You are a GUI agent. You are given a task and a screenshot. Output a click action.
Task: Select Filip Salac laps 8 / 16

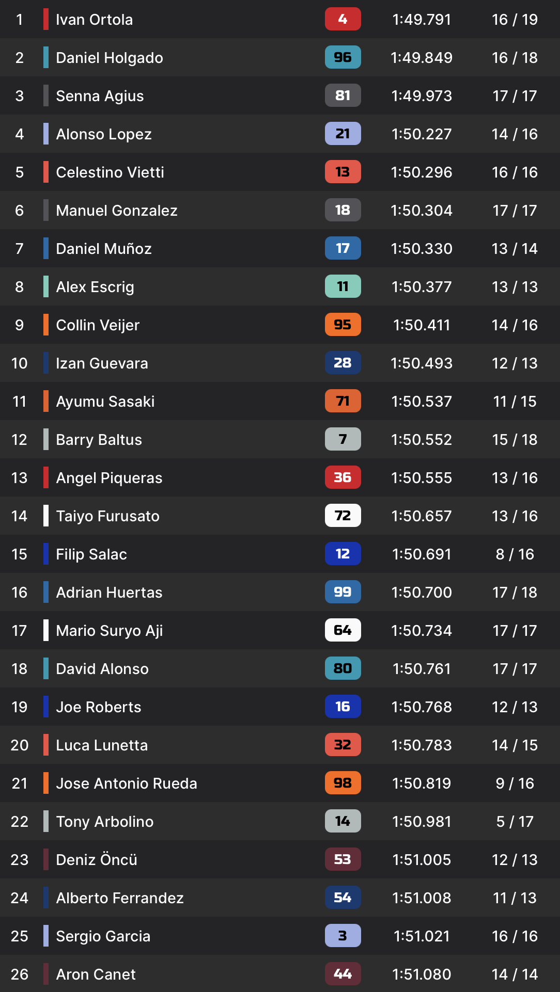click(x=515, y=554)
